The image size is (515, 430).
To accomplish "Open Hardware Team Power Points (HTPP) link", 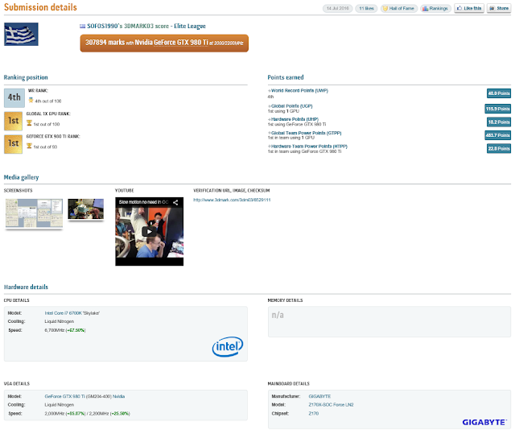I will pos(309,146).
